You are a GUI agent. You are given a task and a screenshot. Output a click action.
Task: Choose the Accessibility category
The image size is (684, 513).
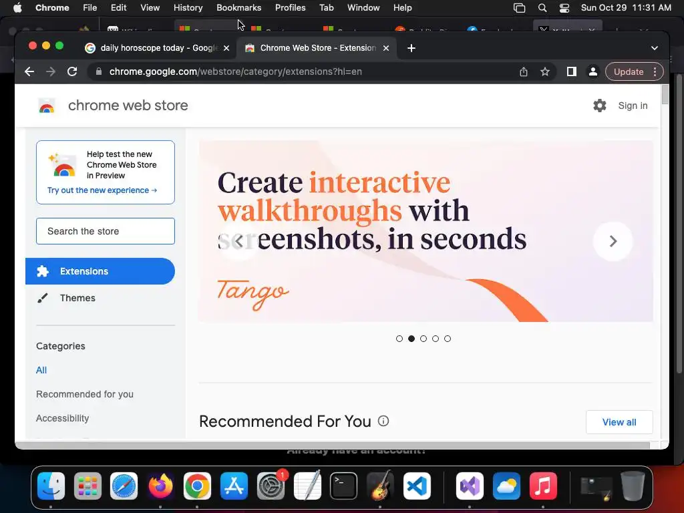tap(62, 418)
